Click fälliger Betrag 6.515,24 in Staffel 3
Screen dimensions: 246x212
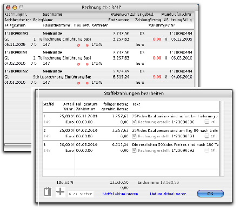point(120,145)
